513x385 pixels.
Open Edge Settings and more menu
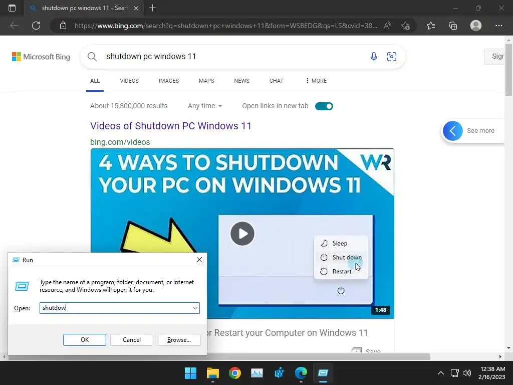499,26
